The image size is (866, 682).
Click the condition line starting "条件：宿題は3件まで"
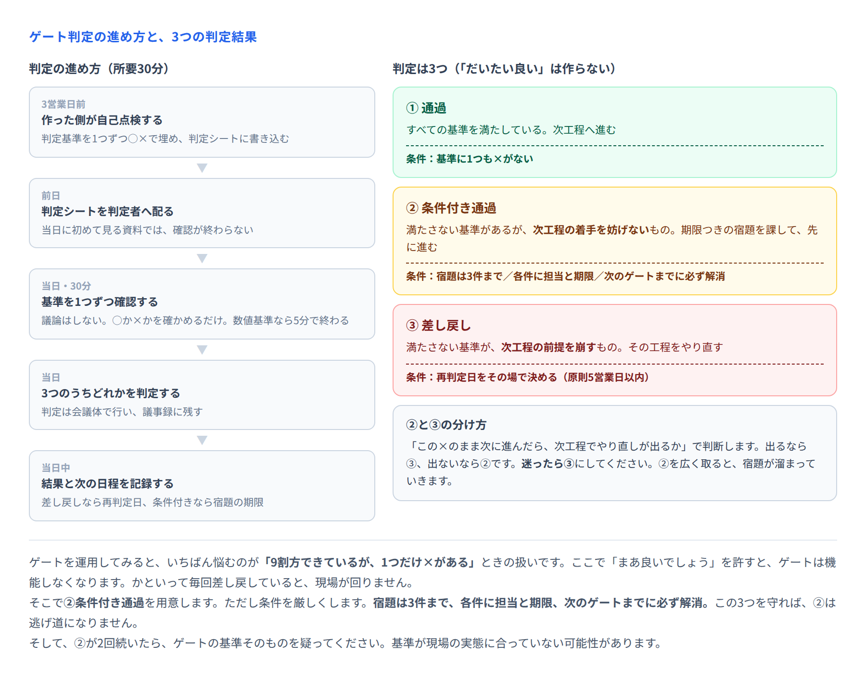coord(565,276)
